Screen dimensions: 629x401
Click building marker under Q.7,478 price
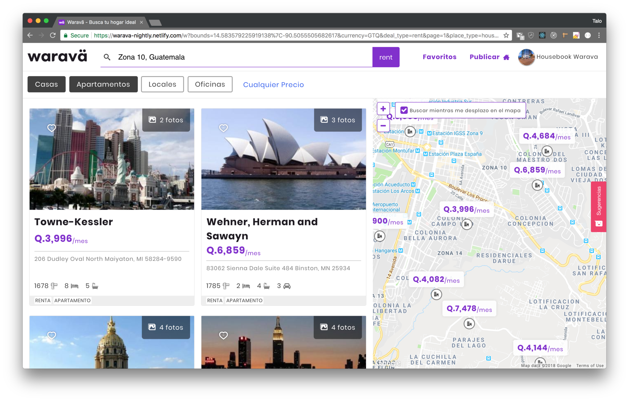point(469,324)
